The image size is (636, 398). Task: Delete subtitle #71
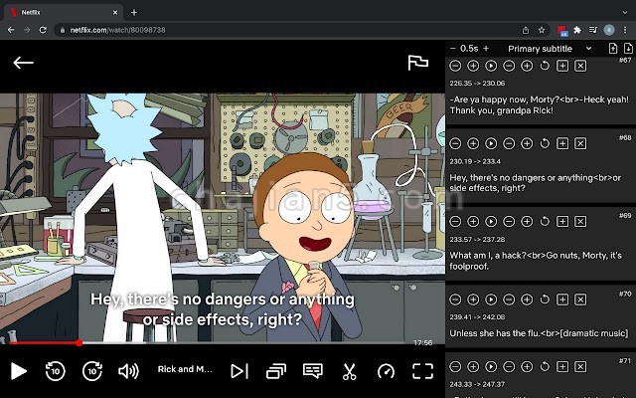(x=580, y=367)
